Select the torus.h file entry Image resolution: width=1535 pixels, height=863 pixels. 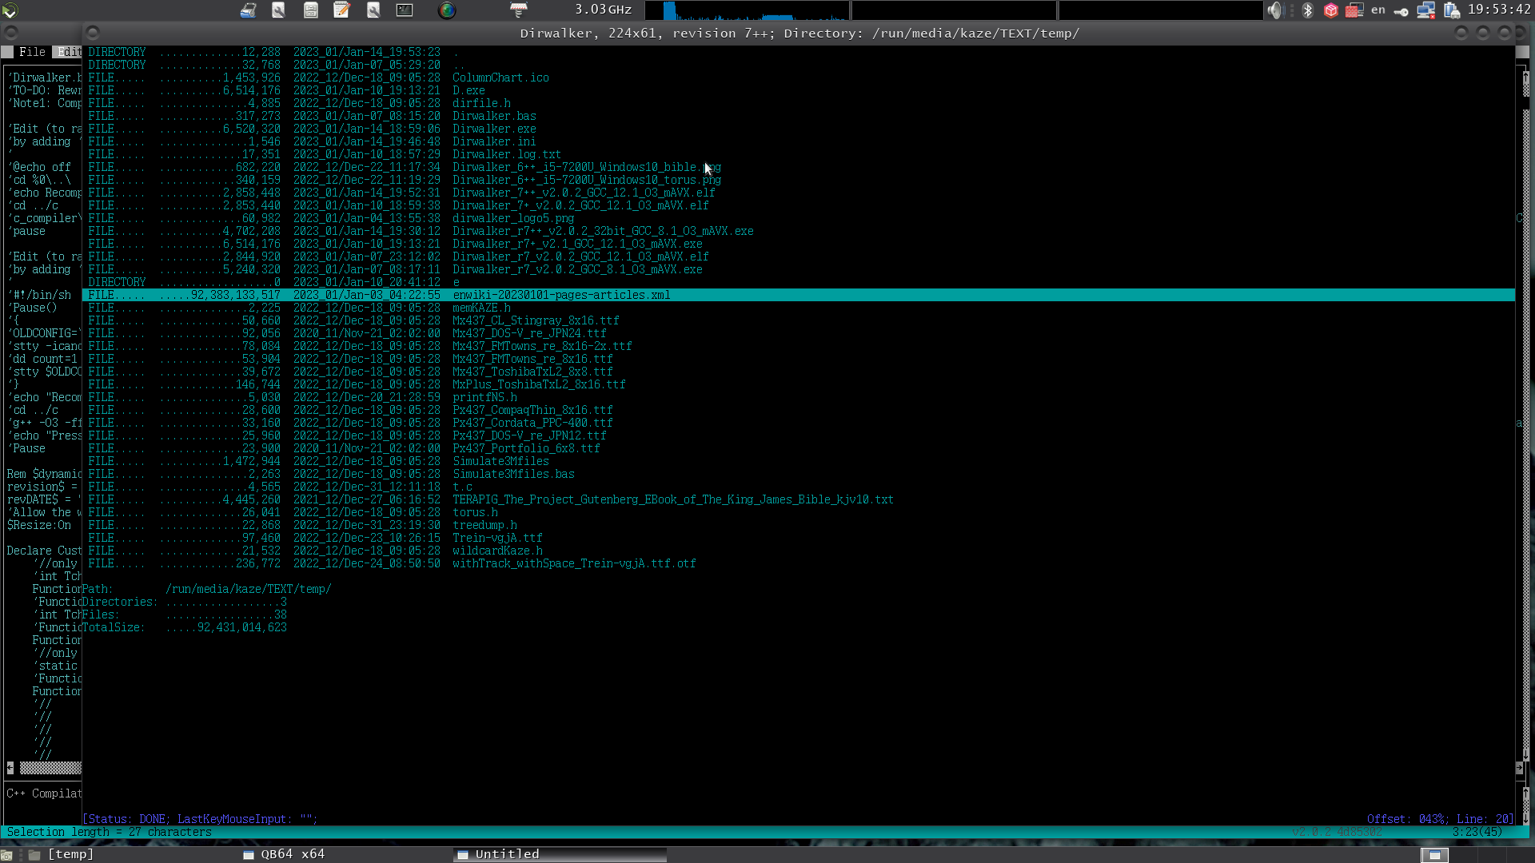[475, 512]
